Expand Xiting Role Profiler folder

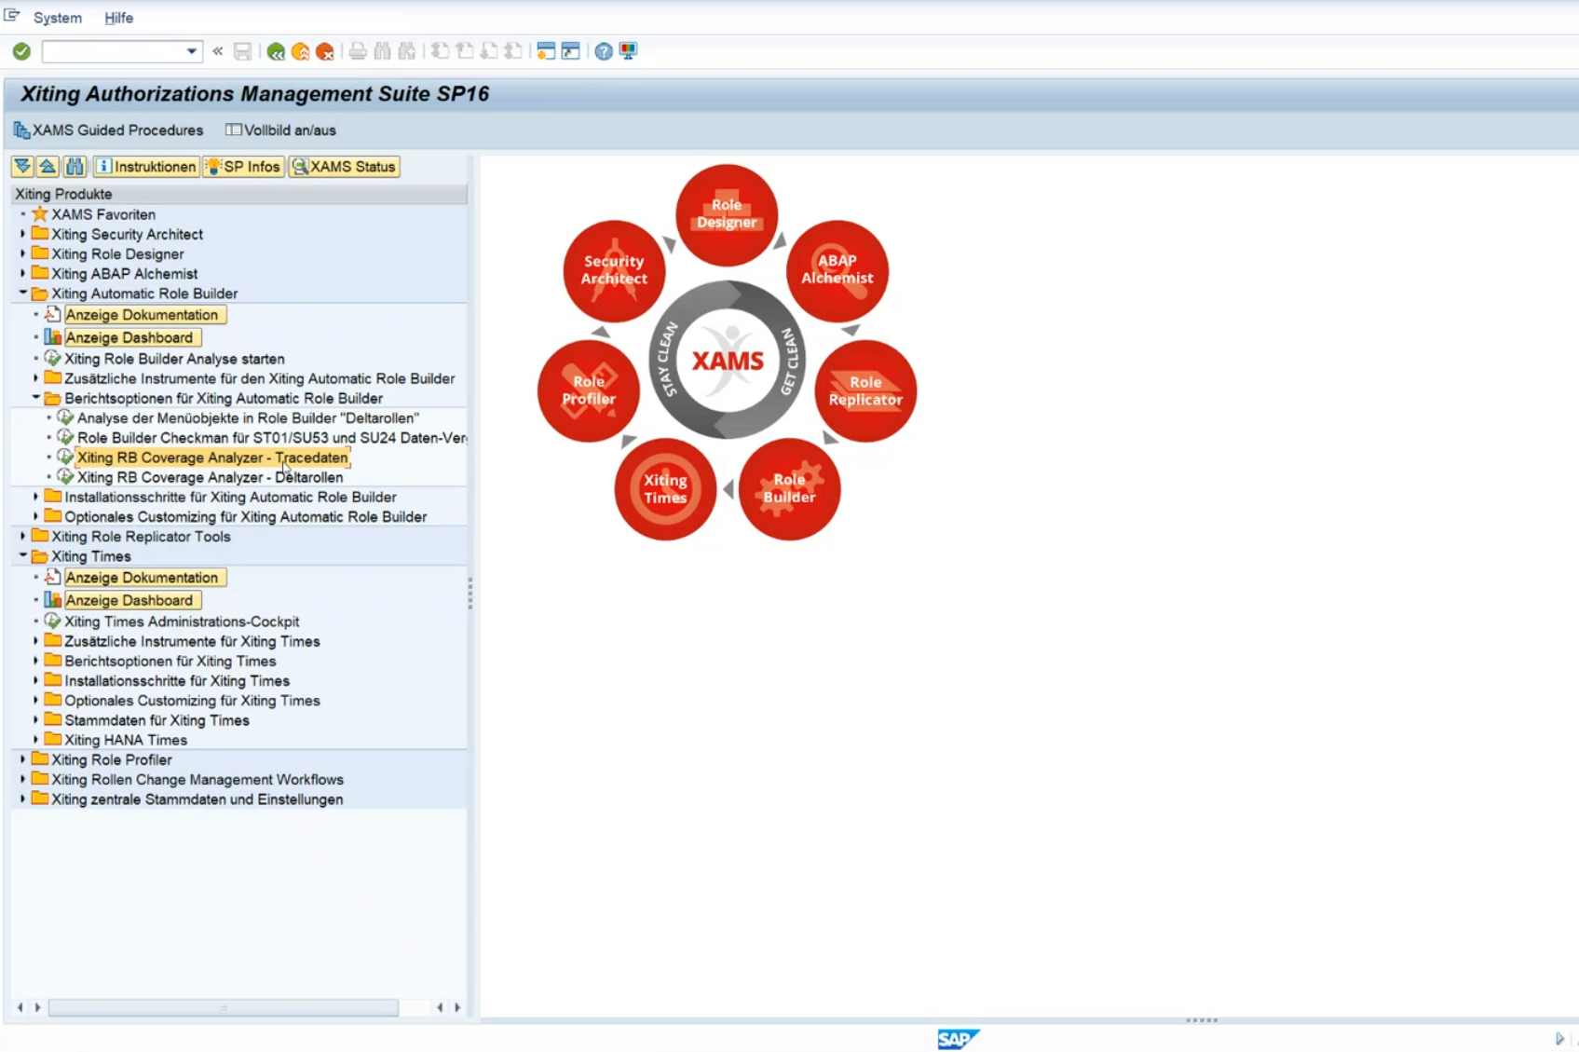coord(23,759)
